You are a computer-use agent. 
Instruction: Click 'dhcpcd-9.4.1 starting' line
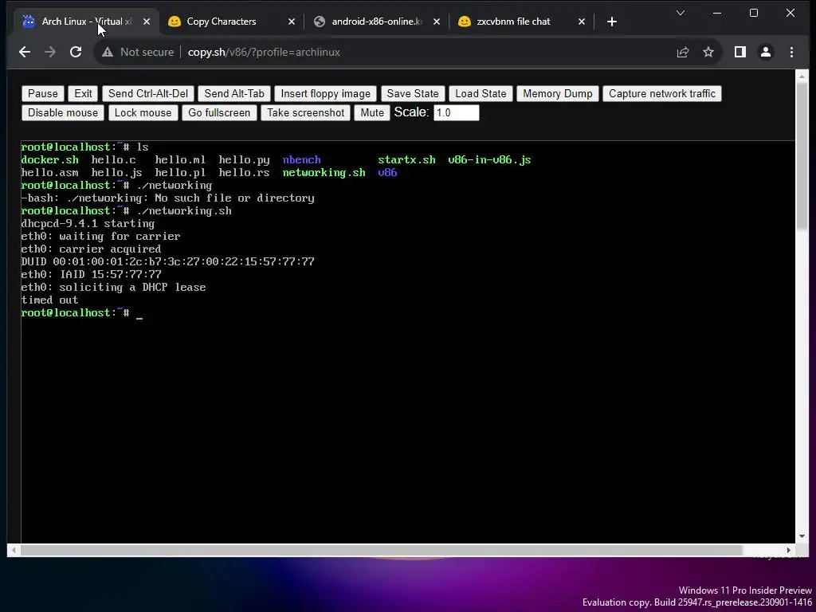click(88, 224)
